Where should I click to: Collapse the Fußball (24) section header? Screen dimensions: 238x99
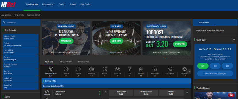(x=116, y=81)
